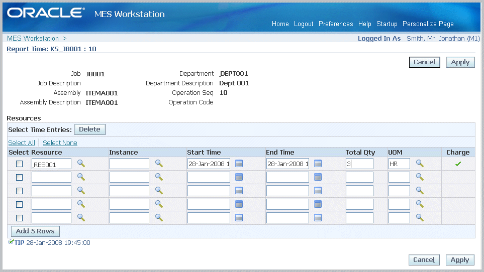Click Instance search icon in second row
The image size is (484, 272).
(159, 177)
